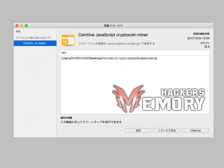Viewport: 224px width, 168px height.
Task: Select Coinhiv...in miner in sidebar
Action: pyautogui.click(x=35, y=43)
